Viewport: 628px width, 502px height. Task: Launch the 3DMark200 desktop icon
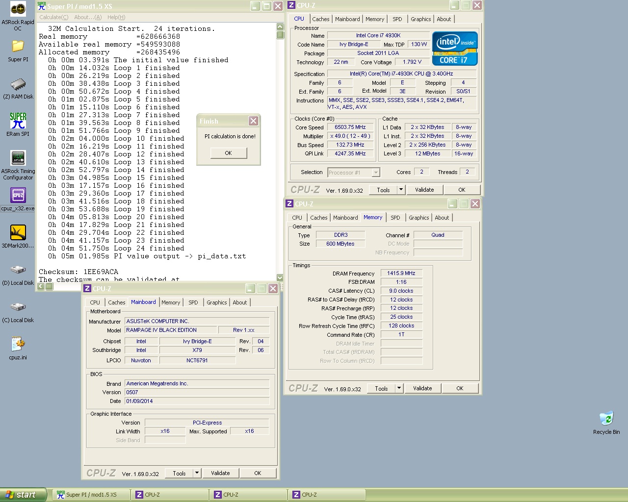[18, 232]
